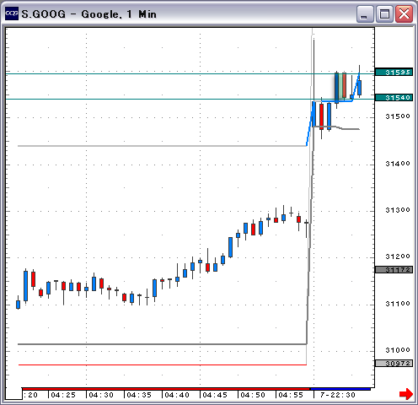Click the 31172 gray price marker
The image size is (418, 405).
point(394,270)
